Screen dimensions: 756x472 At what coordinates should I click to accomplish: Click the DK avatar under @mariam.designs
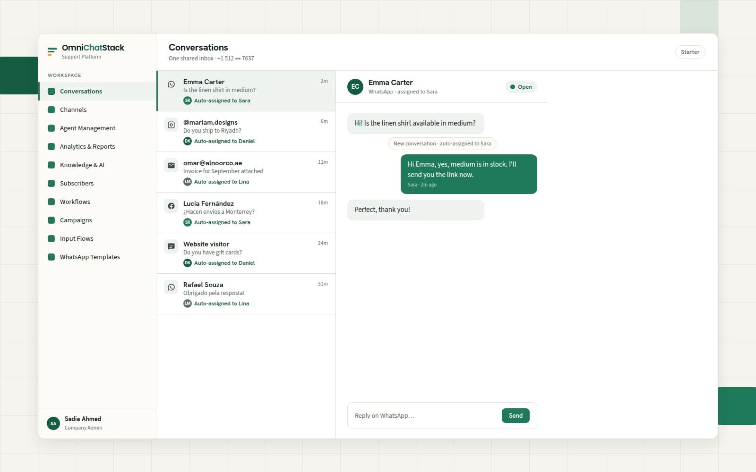(188, 141)
